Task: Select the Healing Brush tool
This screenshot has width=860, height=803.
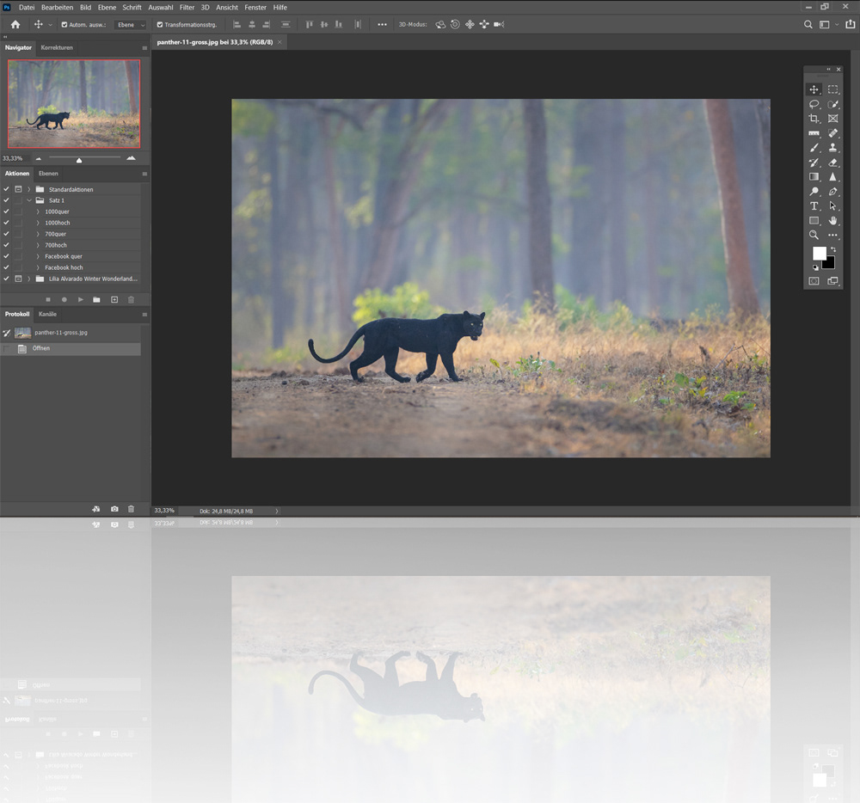Action: coord(833,133)
